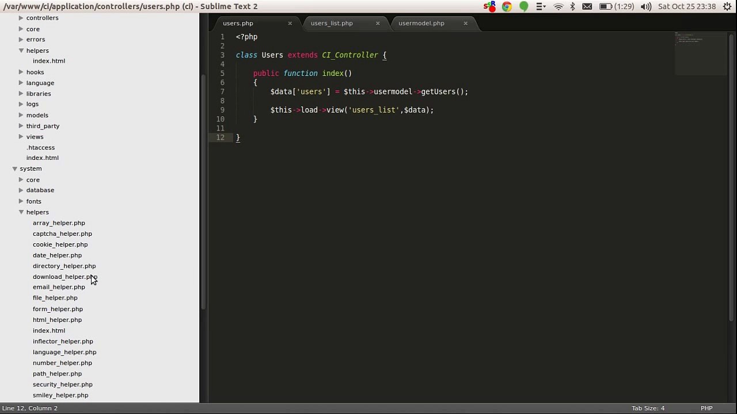Click the clock showing Sat Oct 25 23:38
The image size is (737, 414).
pyautogui.click(x=687, y=7)
